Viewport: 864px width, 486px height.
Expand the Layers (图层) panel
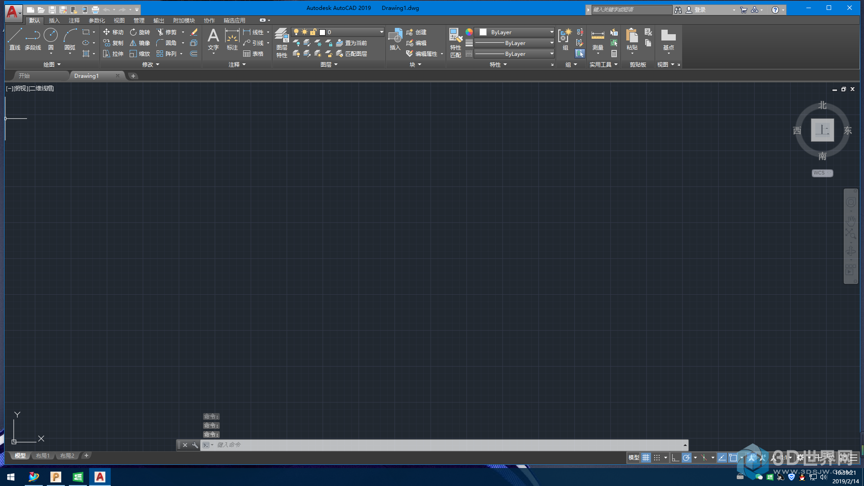pos(329,64)
